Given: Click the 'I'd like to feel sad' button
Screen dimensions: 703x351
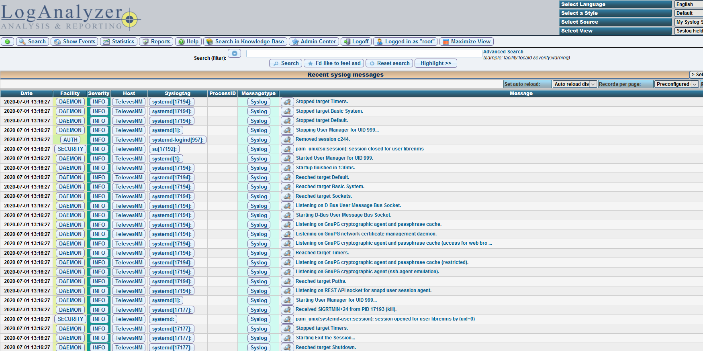Looking at the screenshot, I should click(x=334, y=63).
